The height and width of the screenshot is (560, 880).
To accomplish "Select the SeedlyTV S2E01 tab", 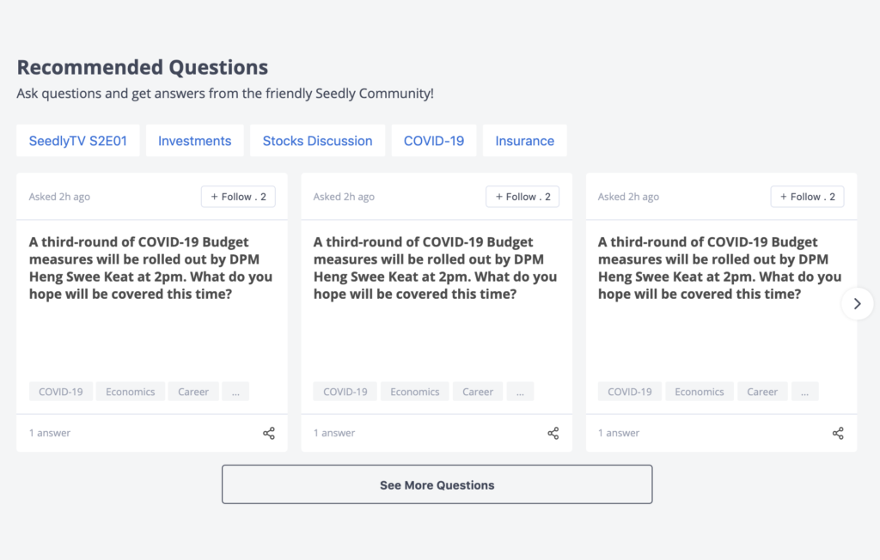I will coord(78,141).
